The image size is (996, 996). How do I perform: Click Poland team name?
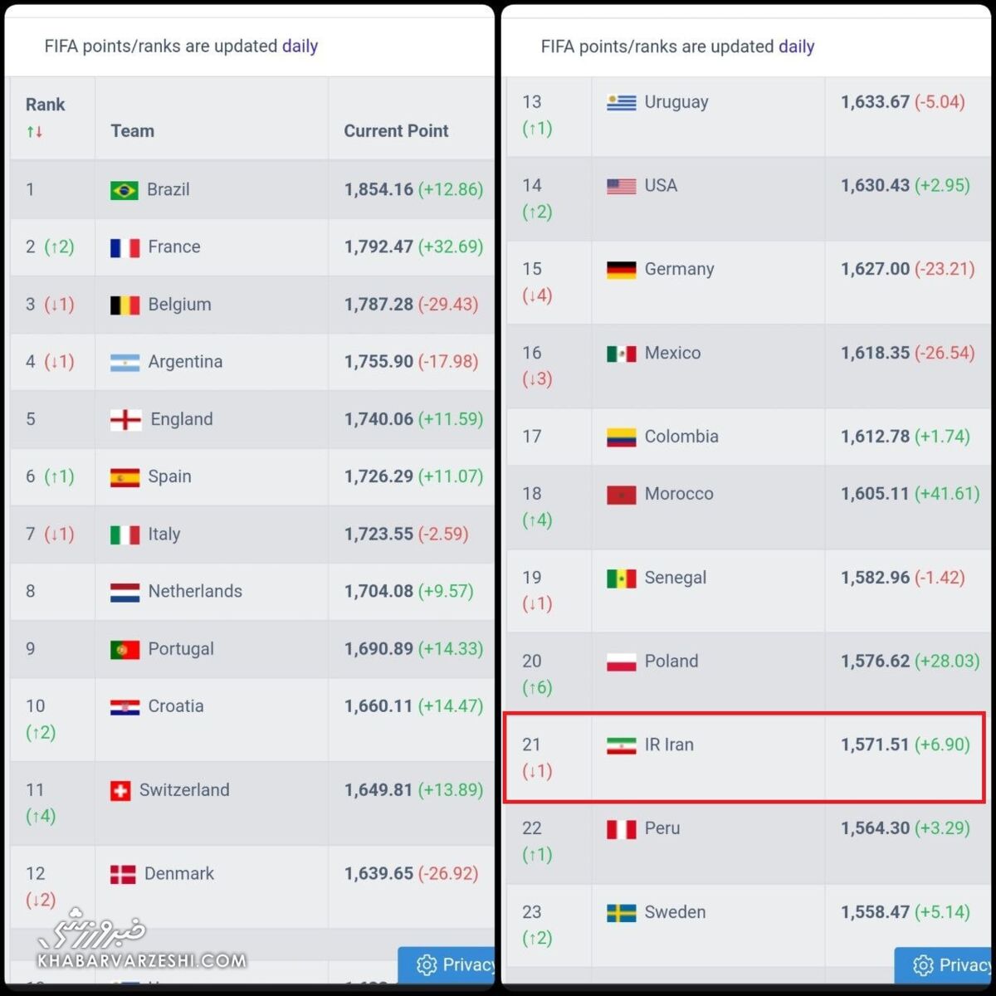671,662
